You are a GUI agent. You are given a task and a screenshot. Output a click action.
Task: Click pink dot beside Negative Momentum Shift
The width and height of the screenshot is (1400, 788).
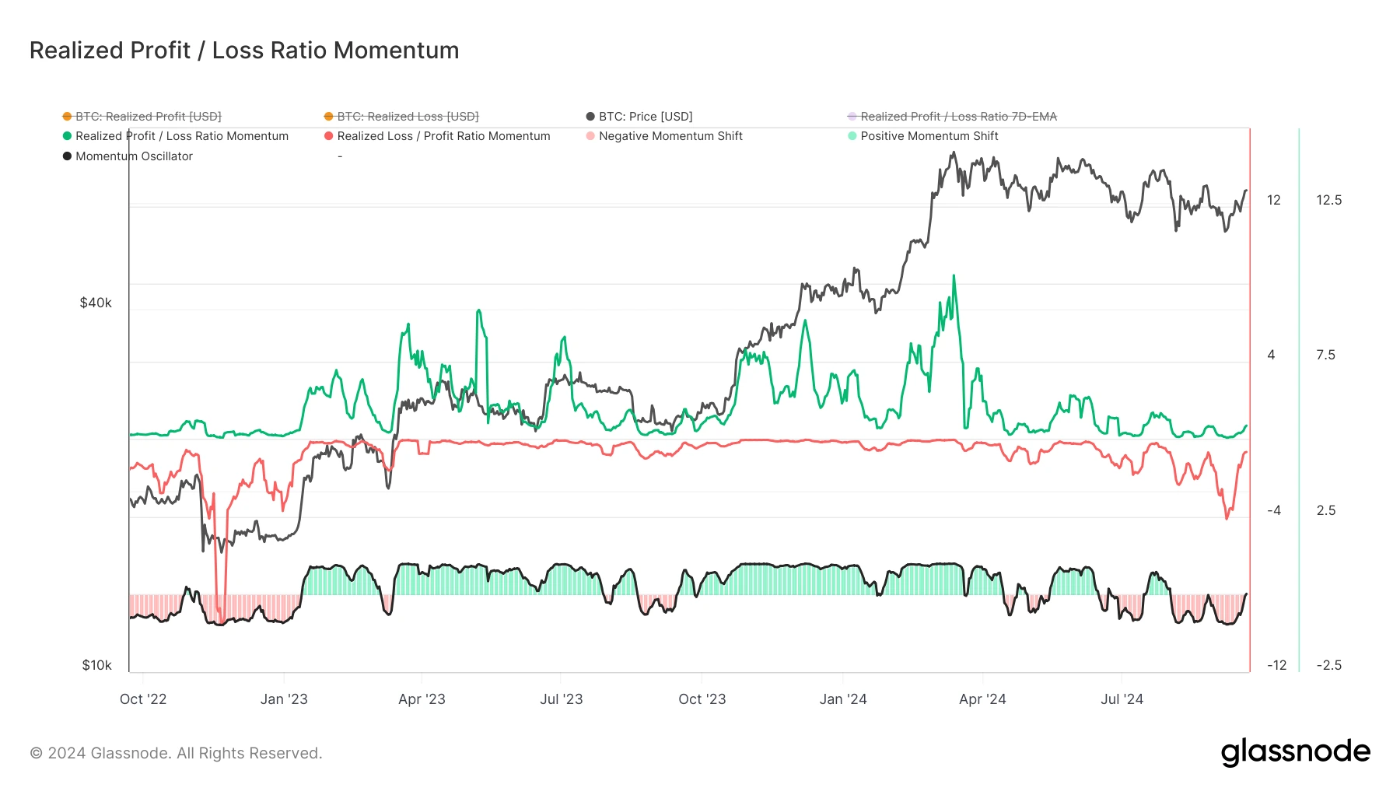point(590,136)
